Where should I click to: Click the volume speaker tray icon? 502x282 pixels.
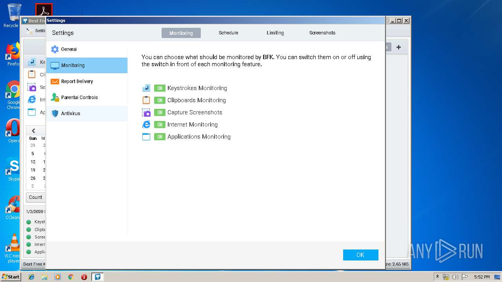point(455,277)
